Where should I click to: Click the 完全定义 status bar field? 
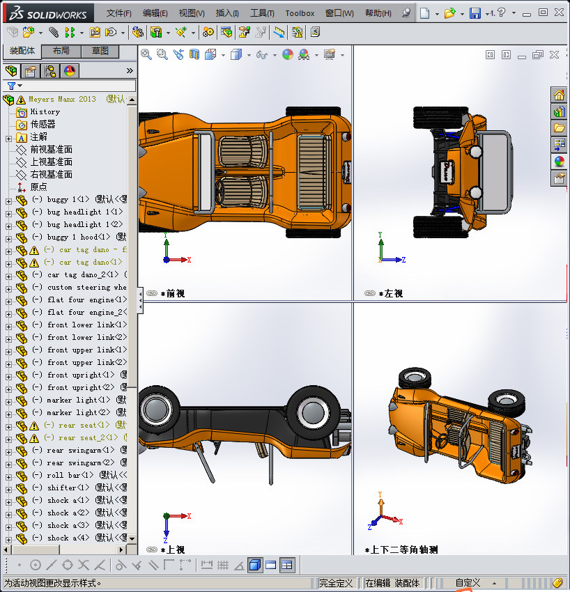pyautogui.click(x=335, y=584)
